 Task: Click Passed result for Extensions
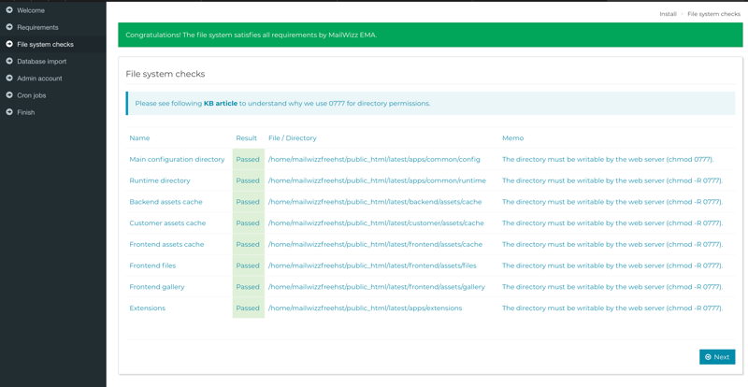248,308
